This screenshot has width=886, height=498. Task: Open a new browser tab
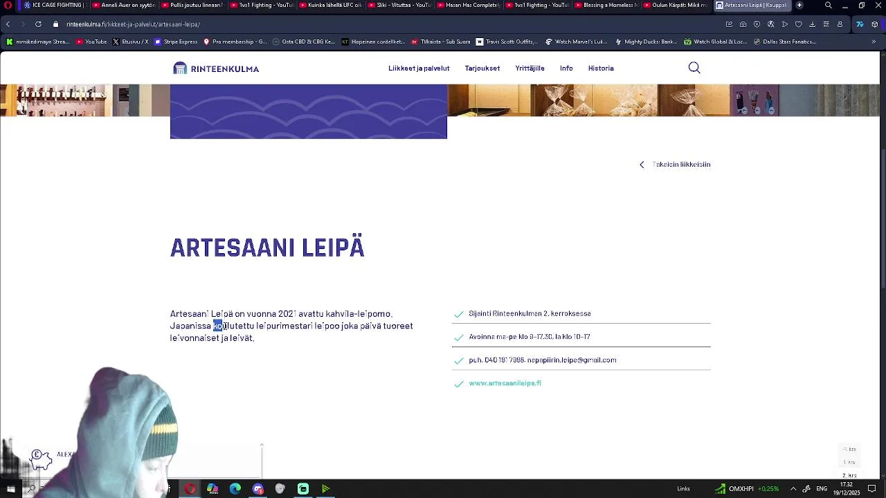(x=799, y=5)
